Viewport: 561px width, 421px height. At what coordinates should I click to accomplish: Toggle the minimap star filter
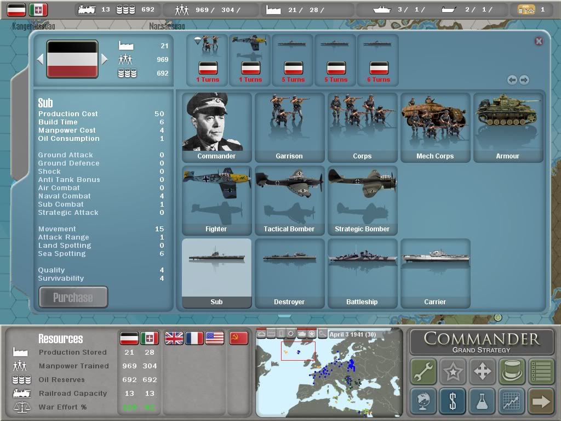tap(312, 334)
